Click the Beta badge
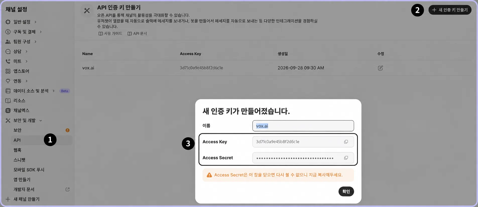The height and width of the screenshot is (207, 478). (65, 91)
